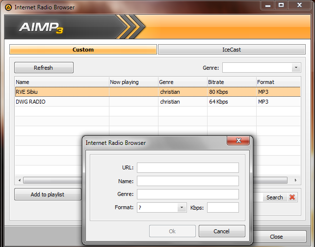Switch to the Custom tab
The image size is (315, 247).
click(x=83, y=50)
